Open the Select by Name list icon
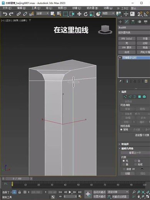The height and width of the screenshot is (200, 150). point(59,14)
